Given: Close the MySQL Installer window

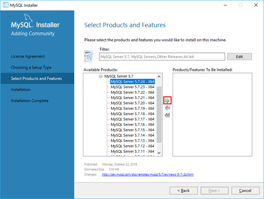Looking at the screenshot, I should point(256,5).
